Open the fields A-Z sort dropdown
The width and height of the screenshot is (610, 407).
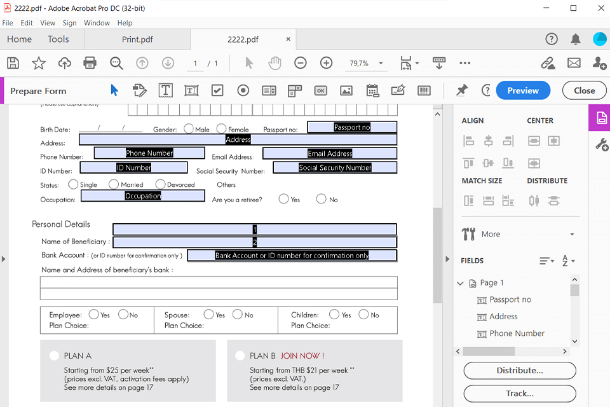(568, 261)
